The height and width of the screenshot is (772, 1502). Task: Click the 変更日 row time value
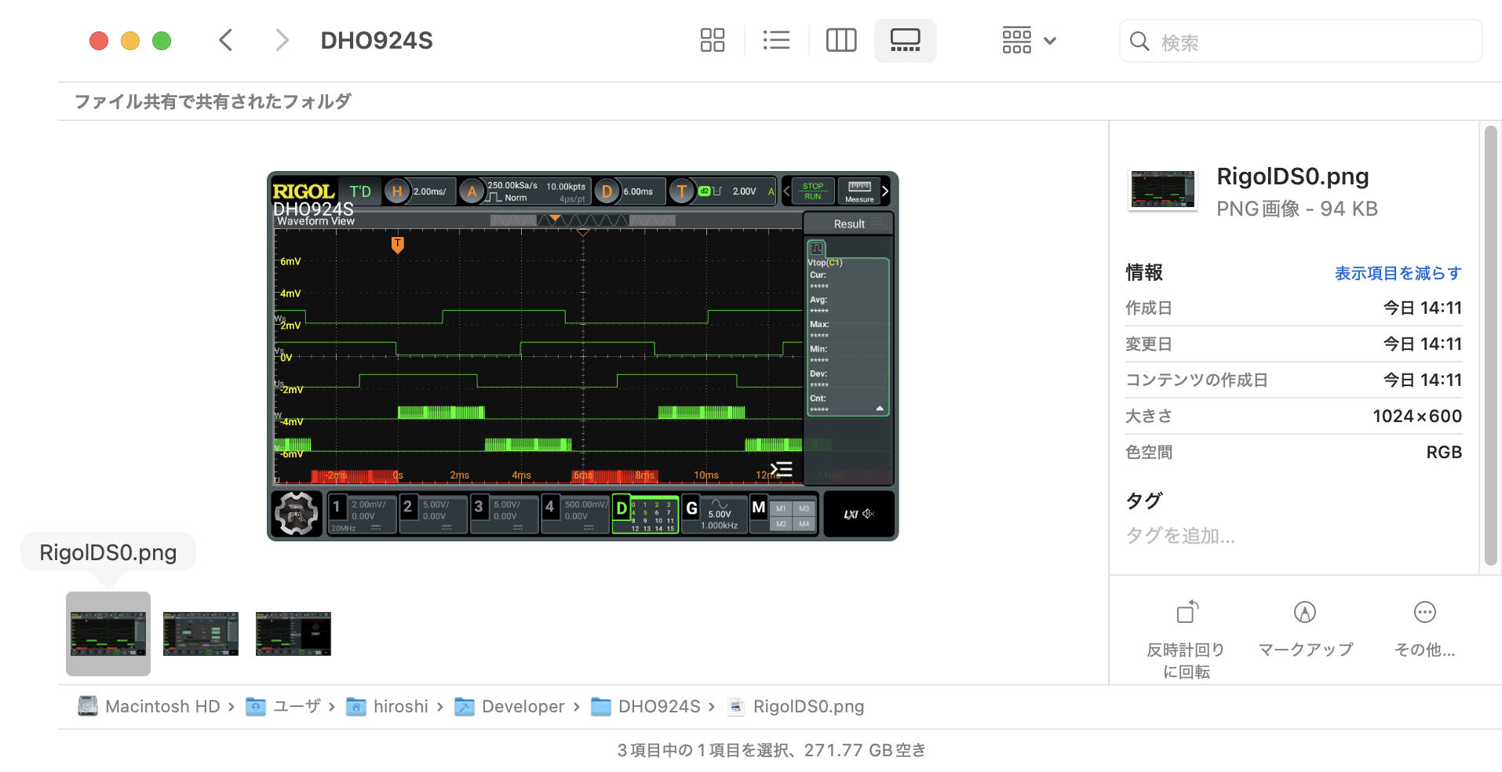point(1422,344)
